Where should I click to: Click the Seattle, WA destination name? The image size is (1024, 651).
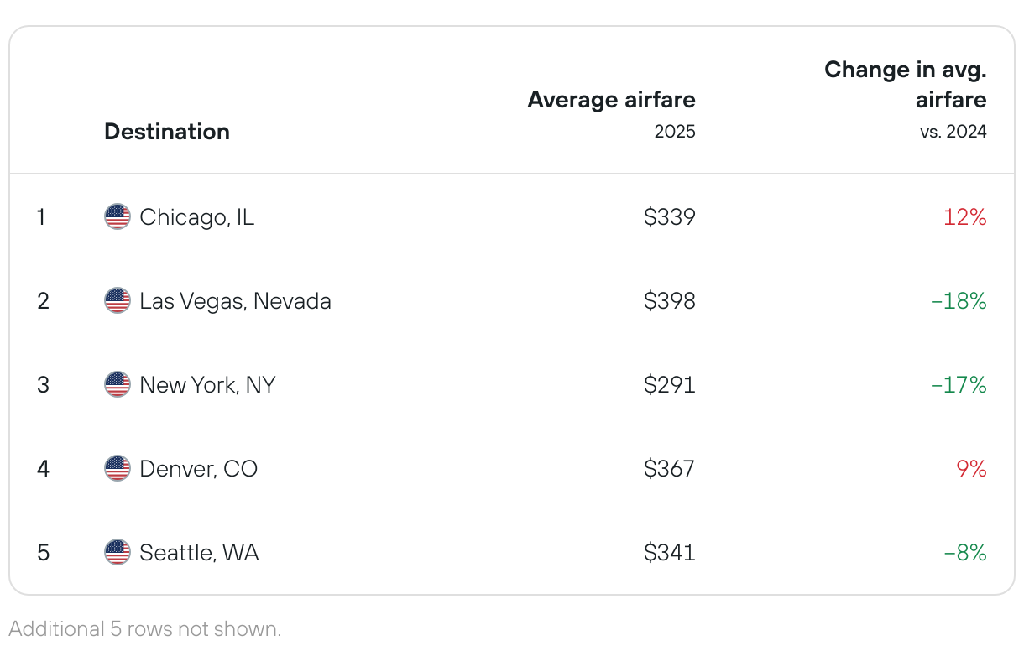point(200,552)
